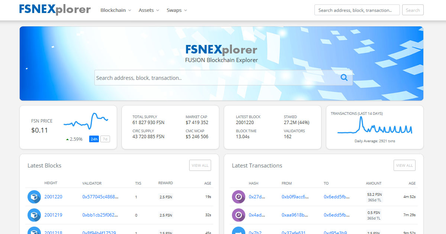The height and width of the screenshot is (234, 446).
Task: Open recipient 0x6edd5fb... of 0x27d... transaction
Action: [x=337, y=197]
